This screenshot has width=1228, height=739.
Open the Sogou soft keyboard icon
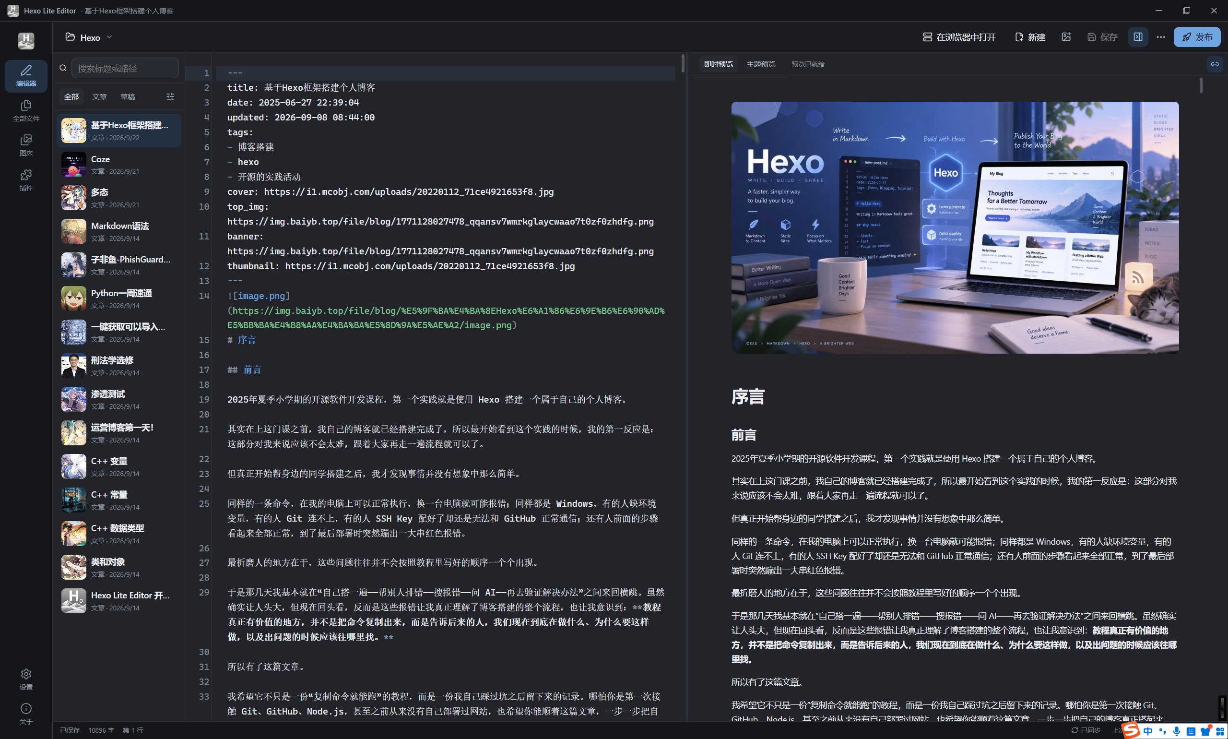pos(1191,731)
